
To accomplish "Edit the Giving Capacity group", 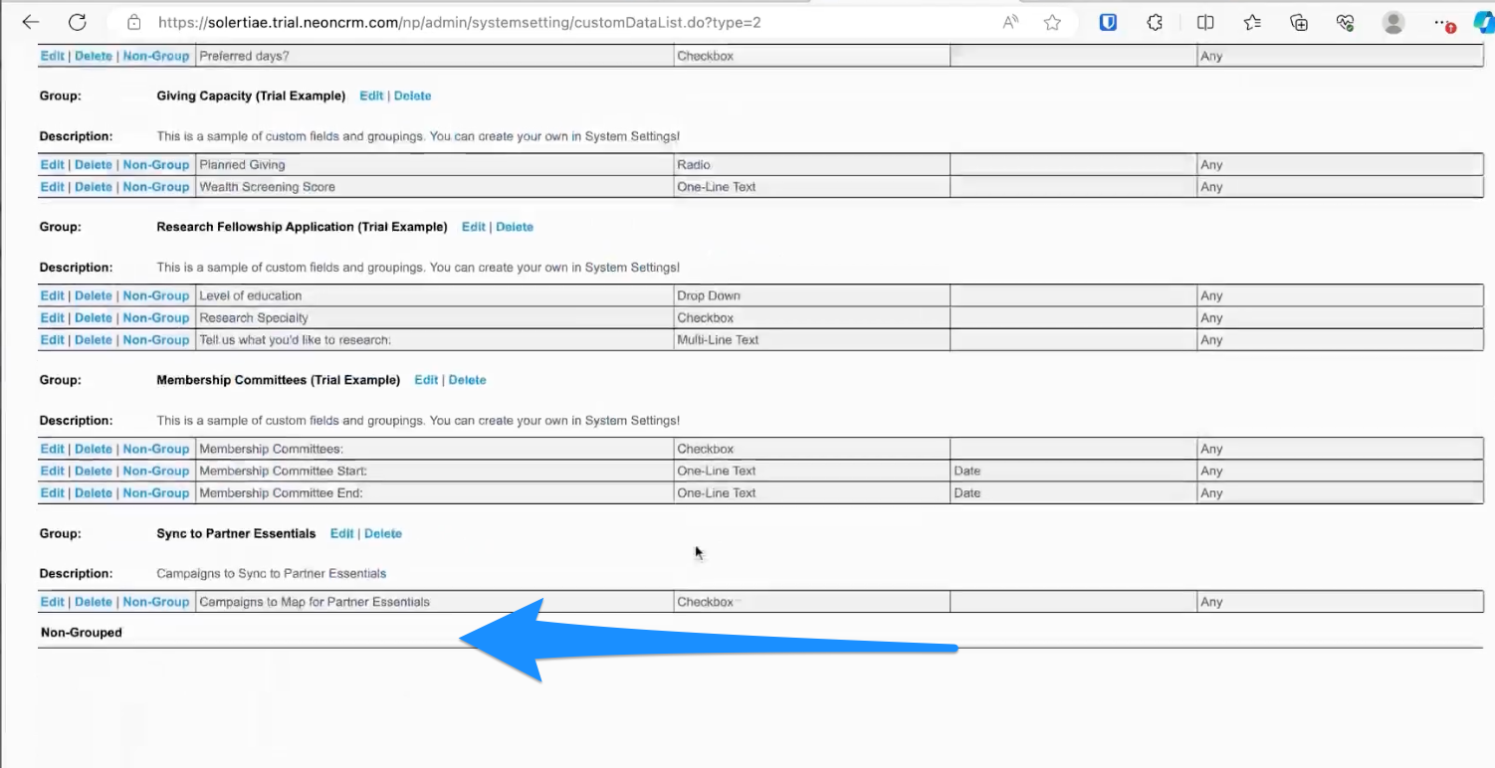I will pos(371,96).
